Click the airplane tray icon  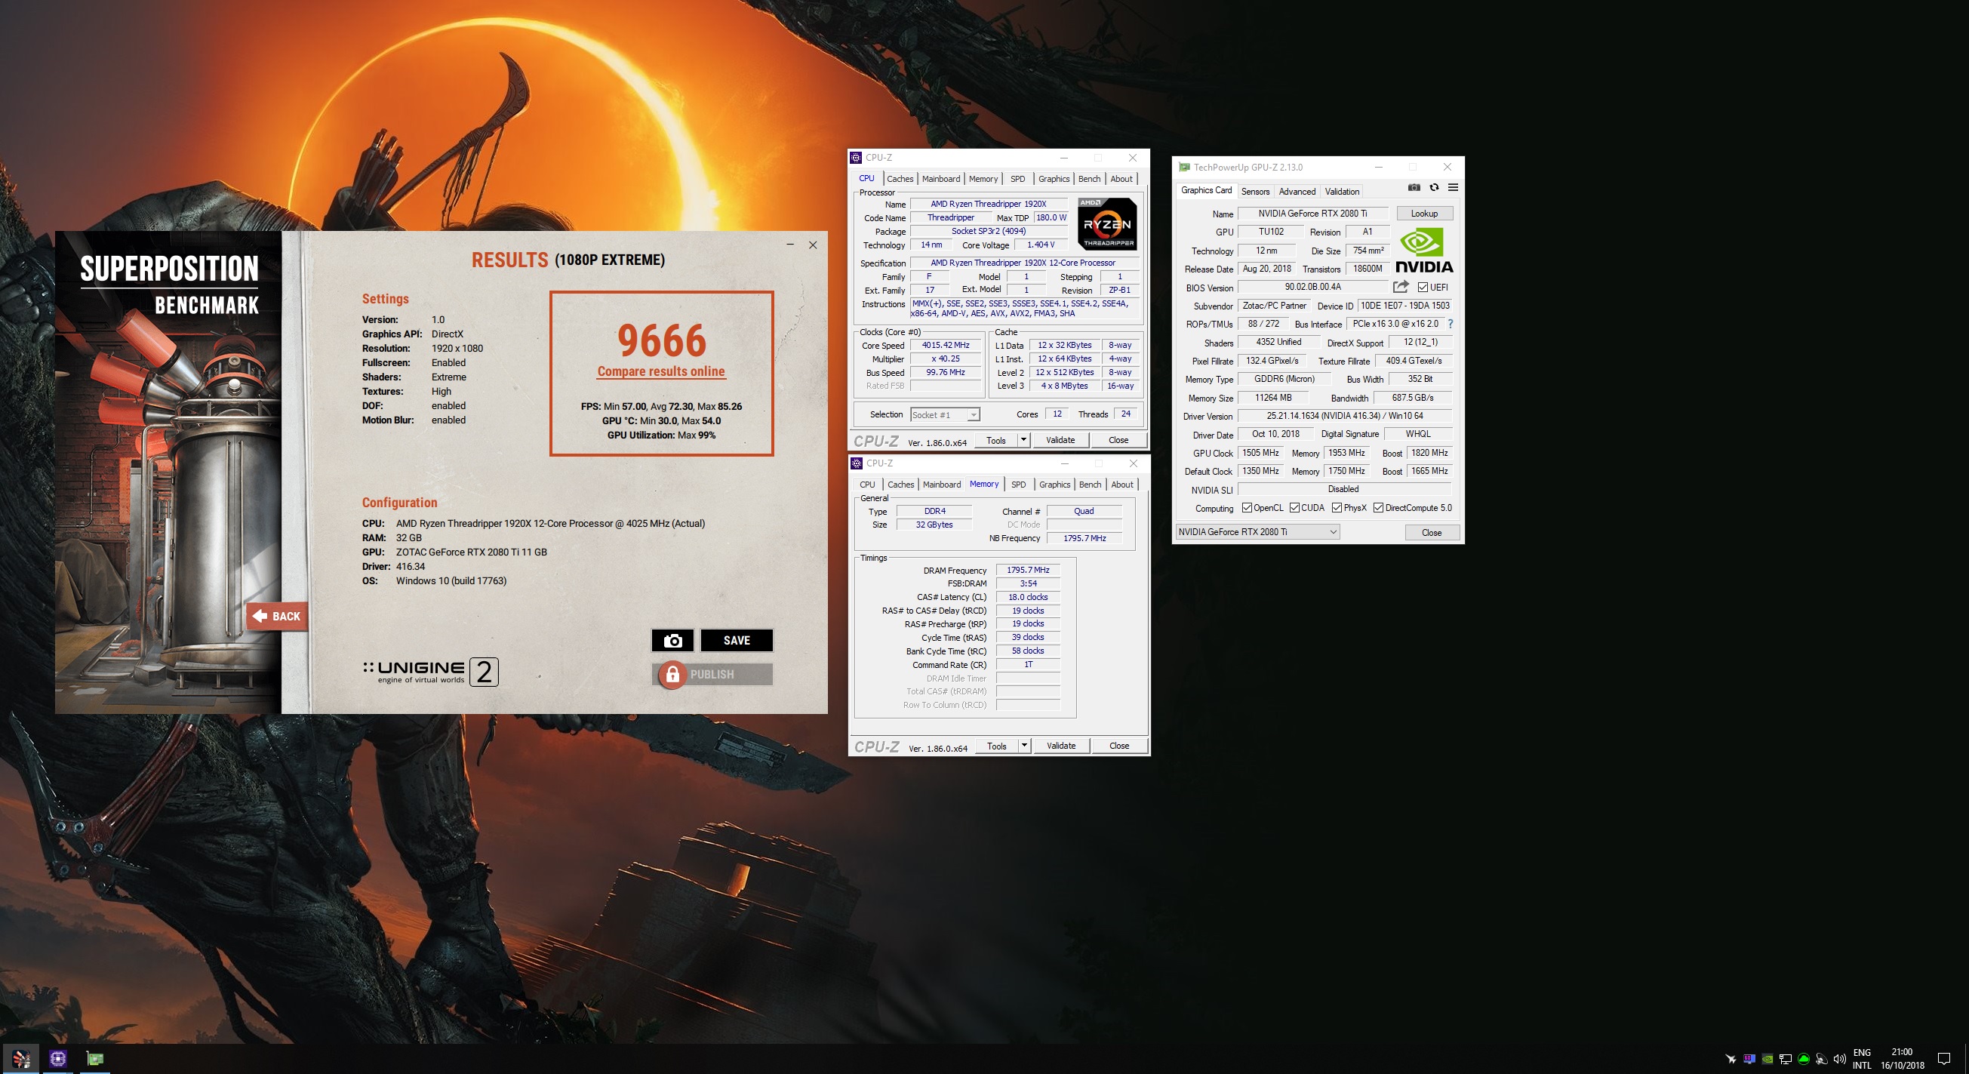pos(1731,1059)
